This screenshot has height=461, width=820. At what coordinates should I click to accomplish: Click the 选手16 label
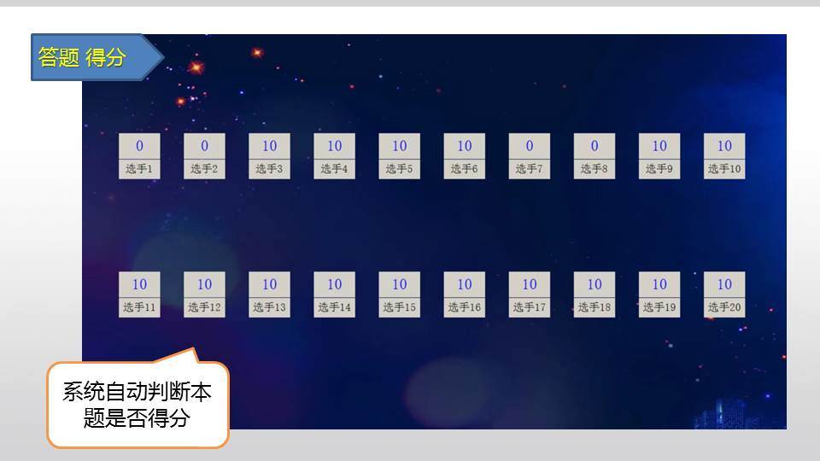pos(465,307)
